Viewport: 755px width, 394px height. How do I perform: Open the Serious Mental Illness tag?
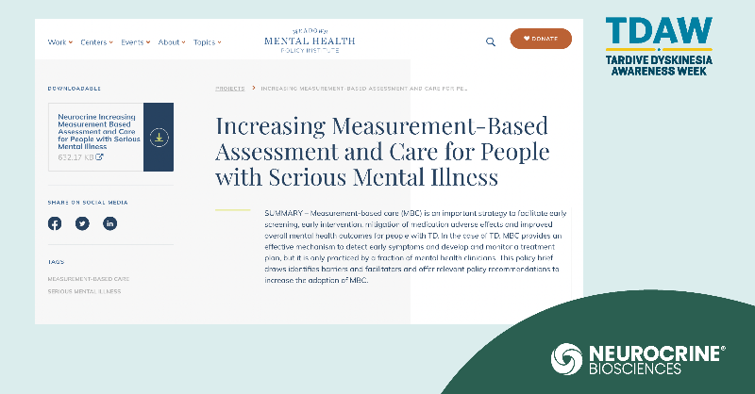coord(84,291)
